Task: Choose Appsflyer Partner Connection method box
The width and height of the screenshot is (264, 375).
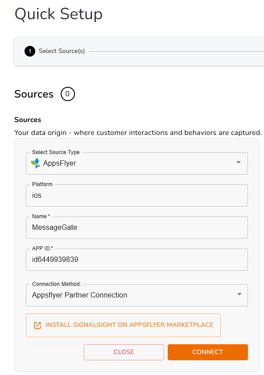Action: [137, 295]
